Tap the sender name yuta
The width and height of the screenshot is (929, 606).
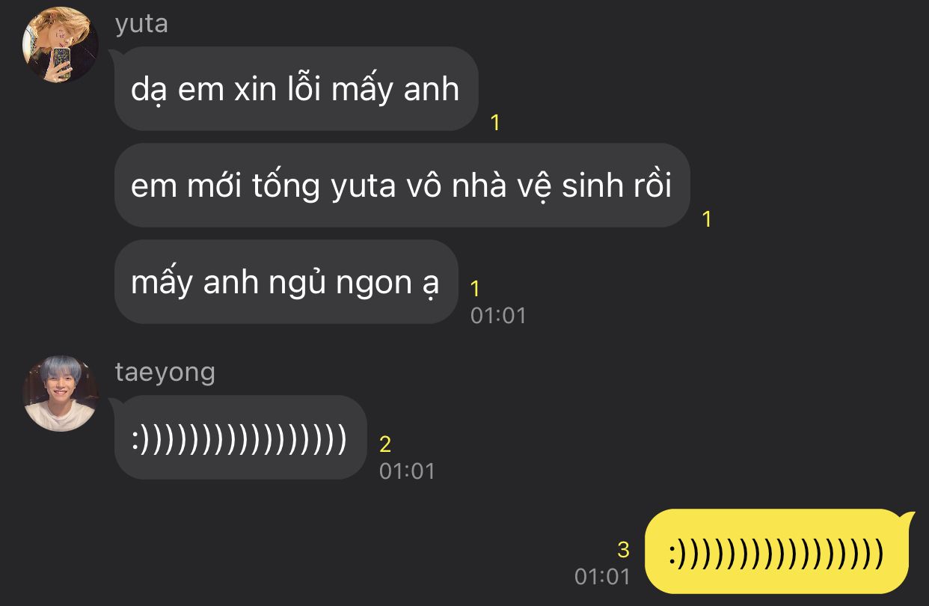tap(141, 25)
